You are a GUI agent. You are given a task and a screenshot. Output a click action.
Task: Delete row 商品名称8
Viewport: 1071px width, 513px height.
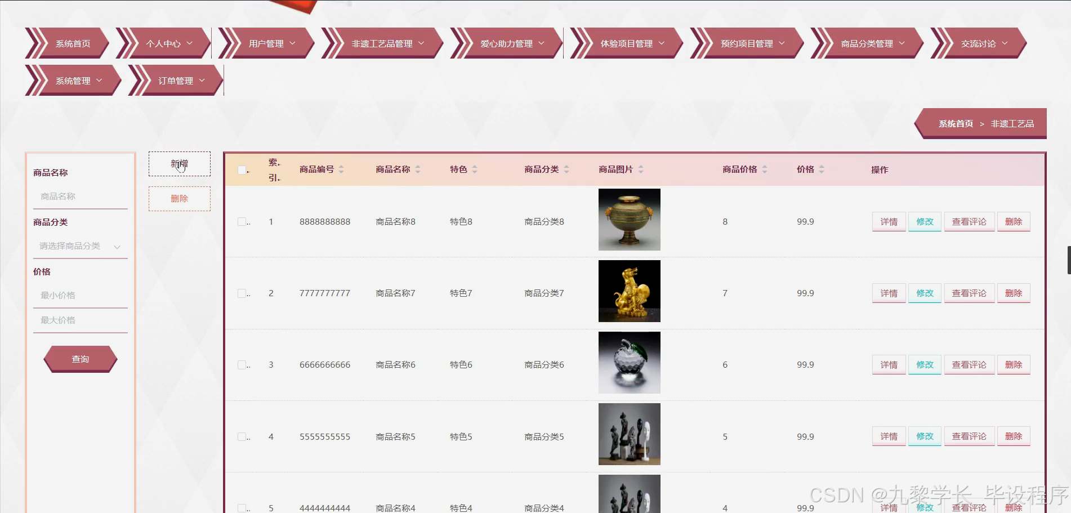1014,222
